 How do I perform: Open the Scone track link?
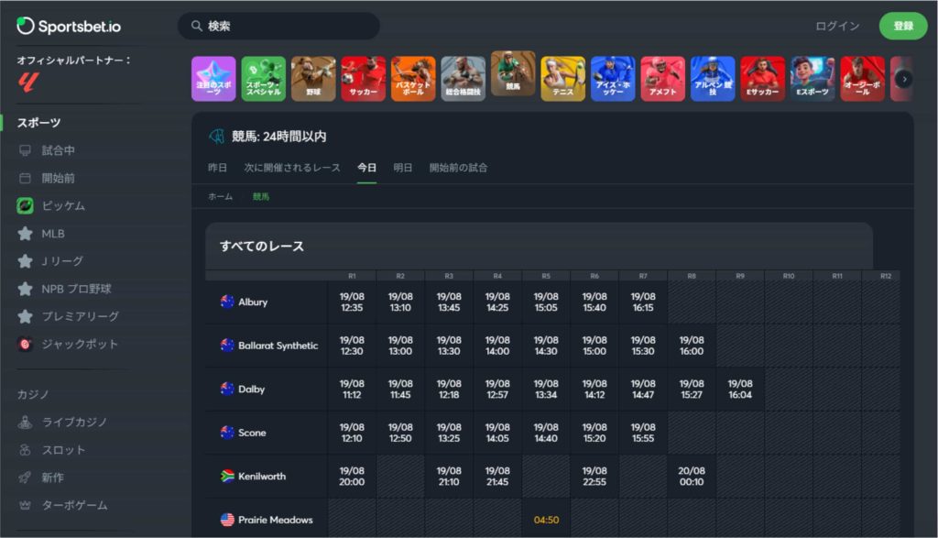click(252, 433)
